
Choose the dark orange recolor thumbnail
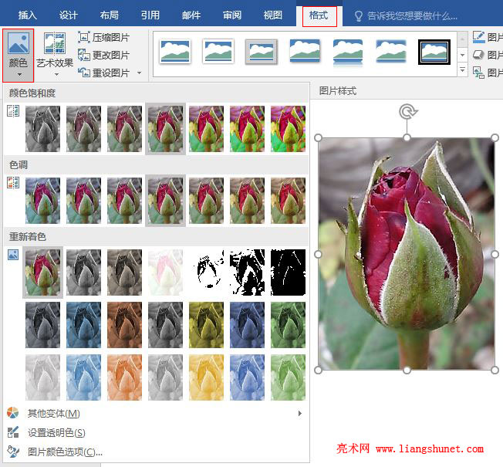coord(124,325)
